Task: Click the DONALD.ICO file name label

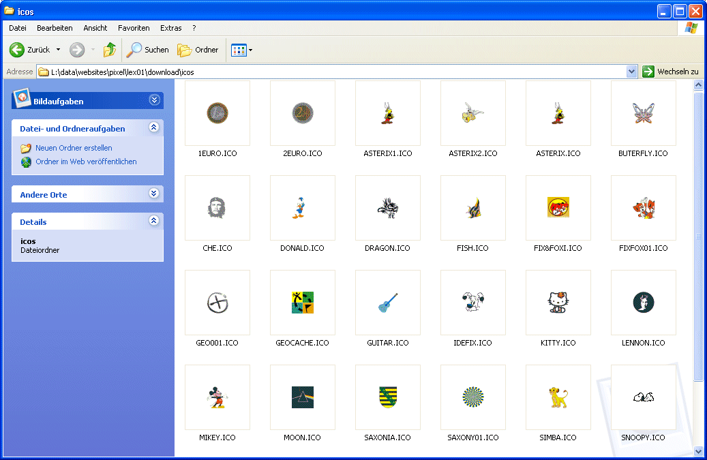Action: tap(303, 248)
